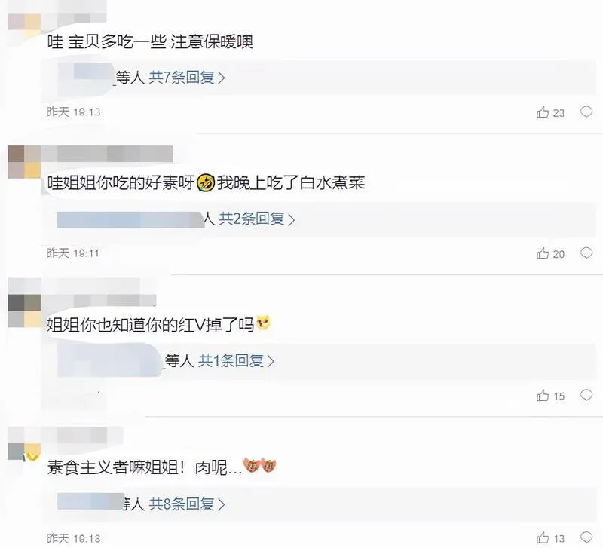
Task: Click comment text 姐姐你也知道你的红V掉了吗
Action: tap(150, 325)
